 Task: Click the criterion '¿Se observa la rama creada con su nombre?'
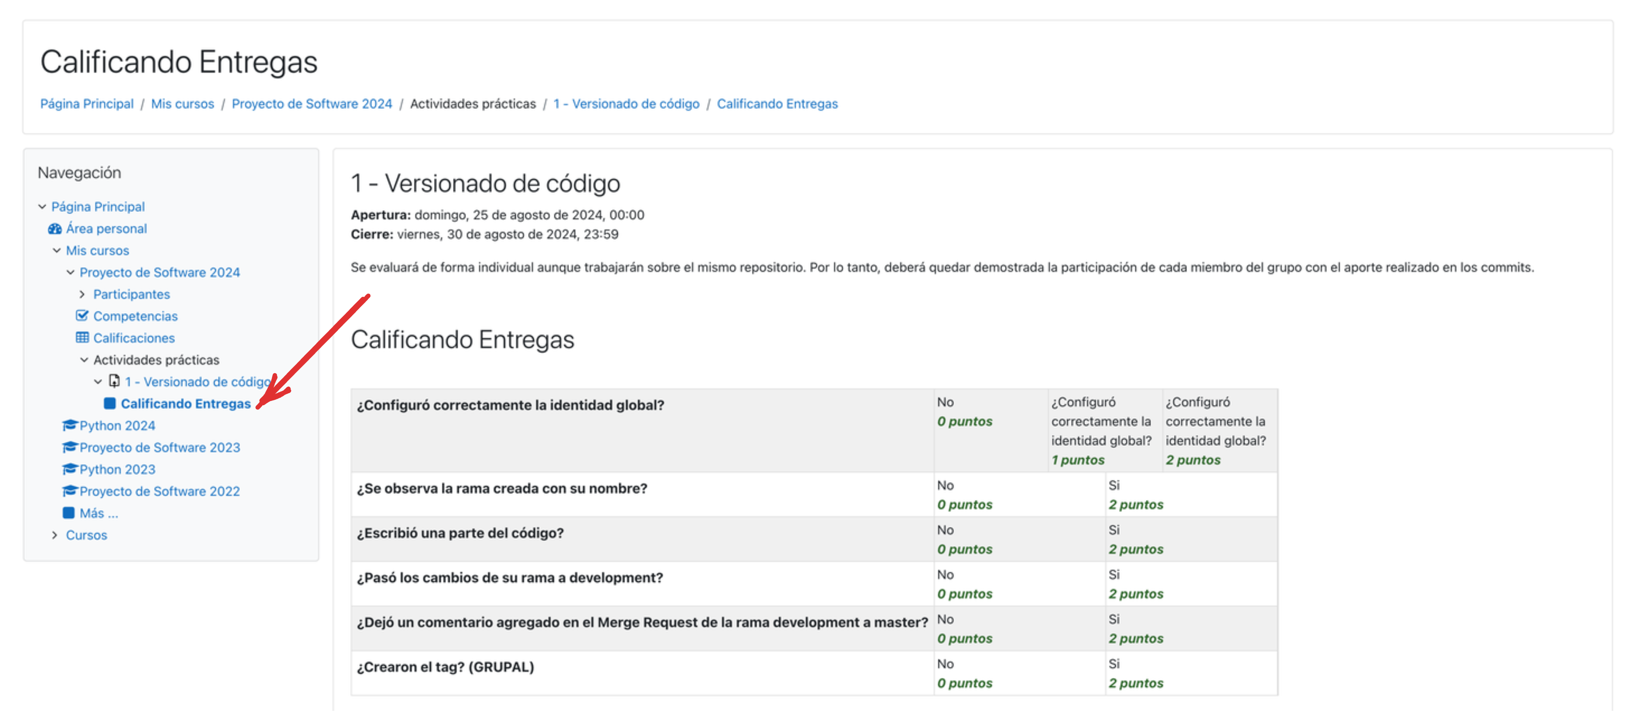(x=502, y=488)
